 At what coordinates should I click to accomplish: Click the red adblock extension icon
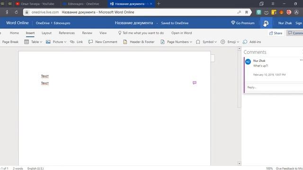[x=289, y=12]
